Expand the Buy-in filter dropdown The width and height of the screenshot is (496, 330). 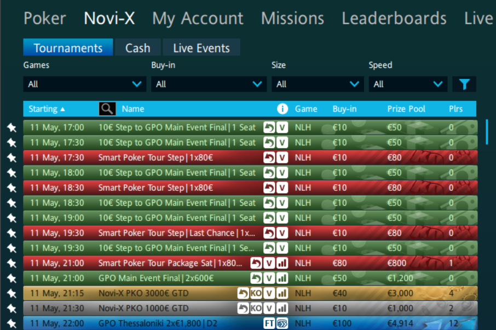pyautogui.click(x=209, y=84)
